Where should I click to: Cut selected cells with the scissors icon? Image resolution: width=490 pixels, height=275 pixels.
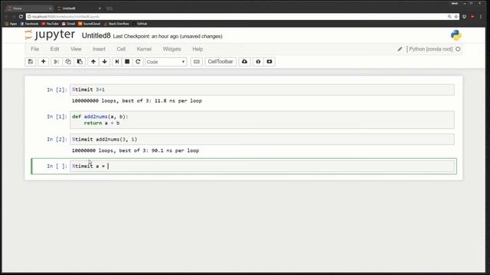56,62
